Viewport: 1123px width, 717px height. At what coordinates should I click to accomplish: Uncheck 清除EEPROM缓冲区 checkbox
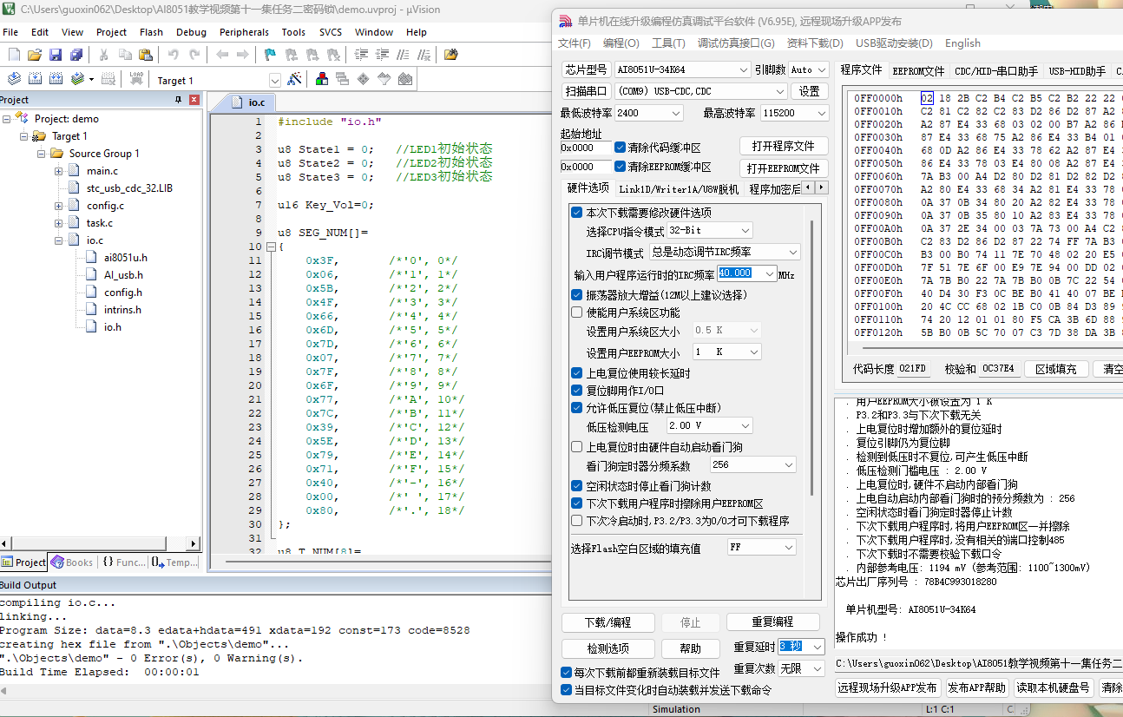pyautogui.click(x=620, y=167)
